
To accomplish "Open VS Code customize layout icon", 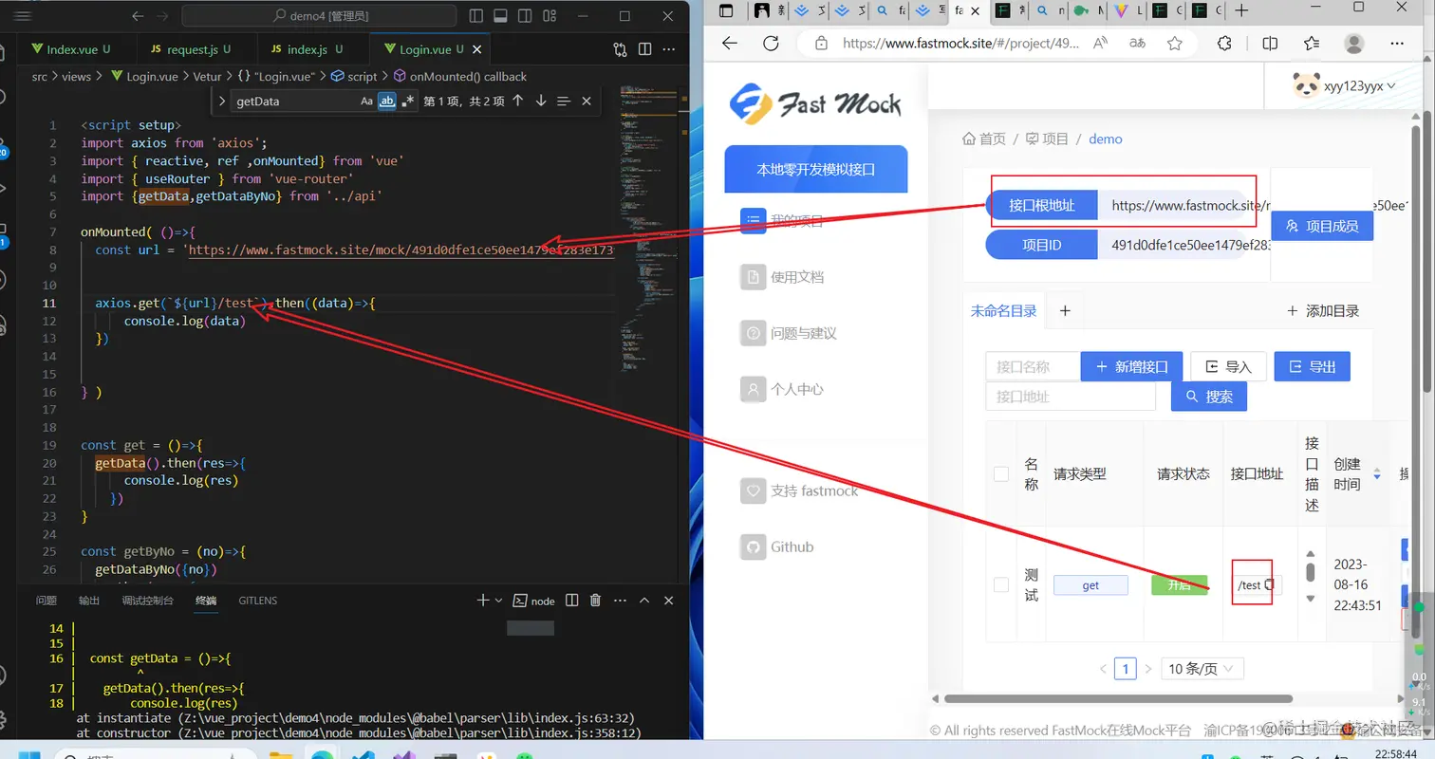I will (x=550, y=16).
